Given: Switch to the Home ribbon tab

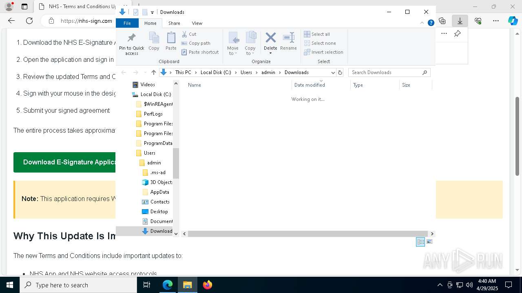Looking at the screenshot, I should 150,23.
